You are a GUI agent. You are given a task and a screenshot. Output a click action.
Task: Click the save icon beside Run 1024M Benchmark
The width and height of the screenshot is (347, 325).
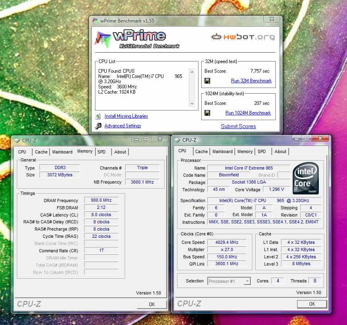[x=207, y=113]
